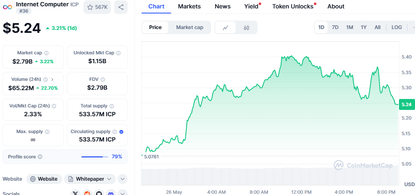This screenshot has height=195, width=415.
Task: Open the Yield tab
Action: click(x=251, y=7)
